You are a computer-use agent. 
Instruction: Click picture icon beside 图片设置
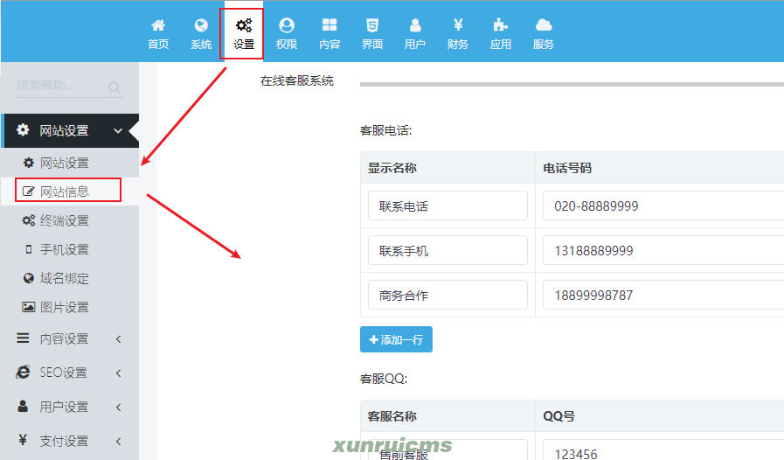tap(29, 307)
